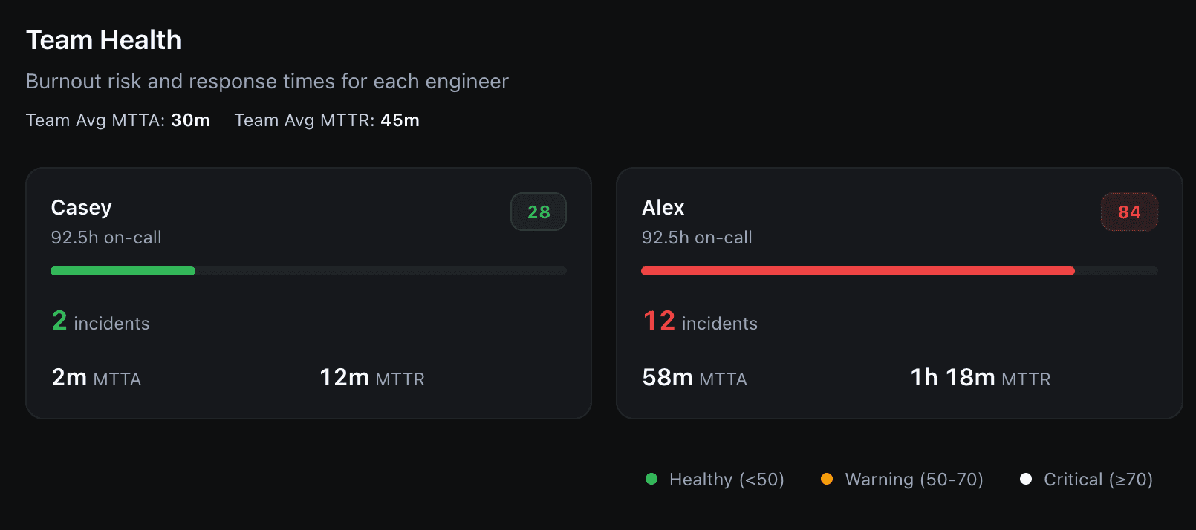The height and width of the screenshot is (530, 1196).
Task: Click the red incident count 12 on Alex's card
Action: [x=658, y=321]
